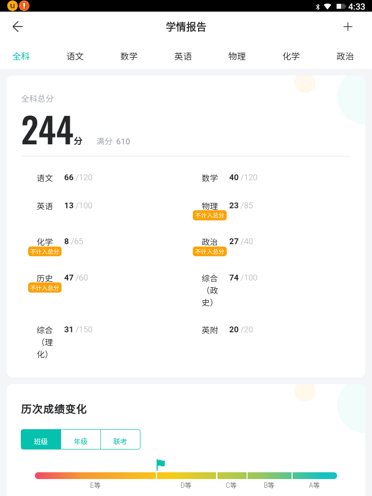Tap the Wi-Fi status icon
The width and height of the screenshot is (372, 496).
pos(328,6)
